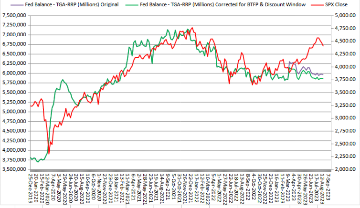Screen dimensions: 360x208
Task: Click the 25-Dec-2019 date label
Action: 31,188
